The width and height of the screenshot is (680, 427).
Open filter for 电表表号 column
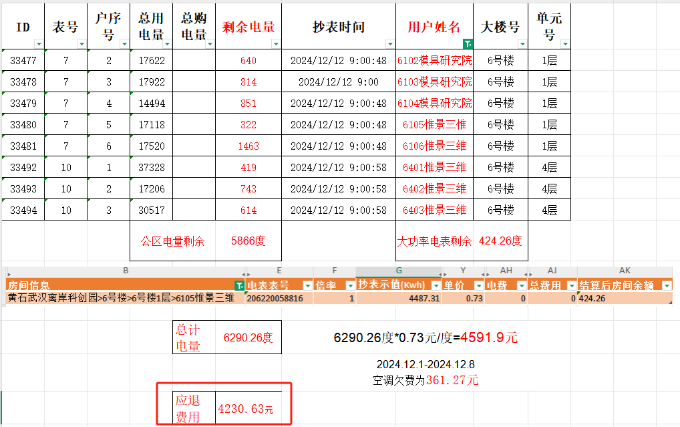coord(307,285)
